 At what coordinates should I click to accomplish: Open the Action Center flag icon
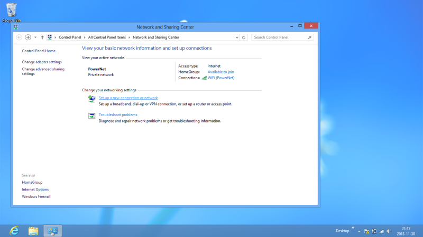tap(366, 231)
